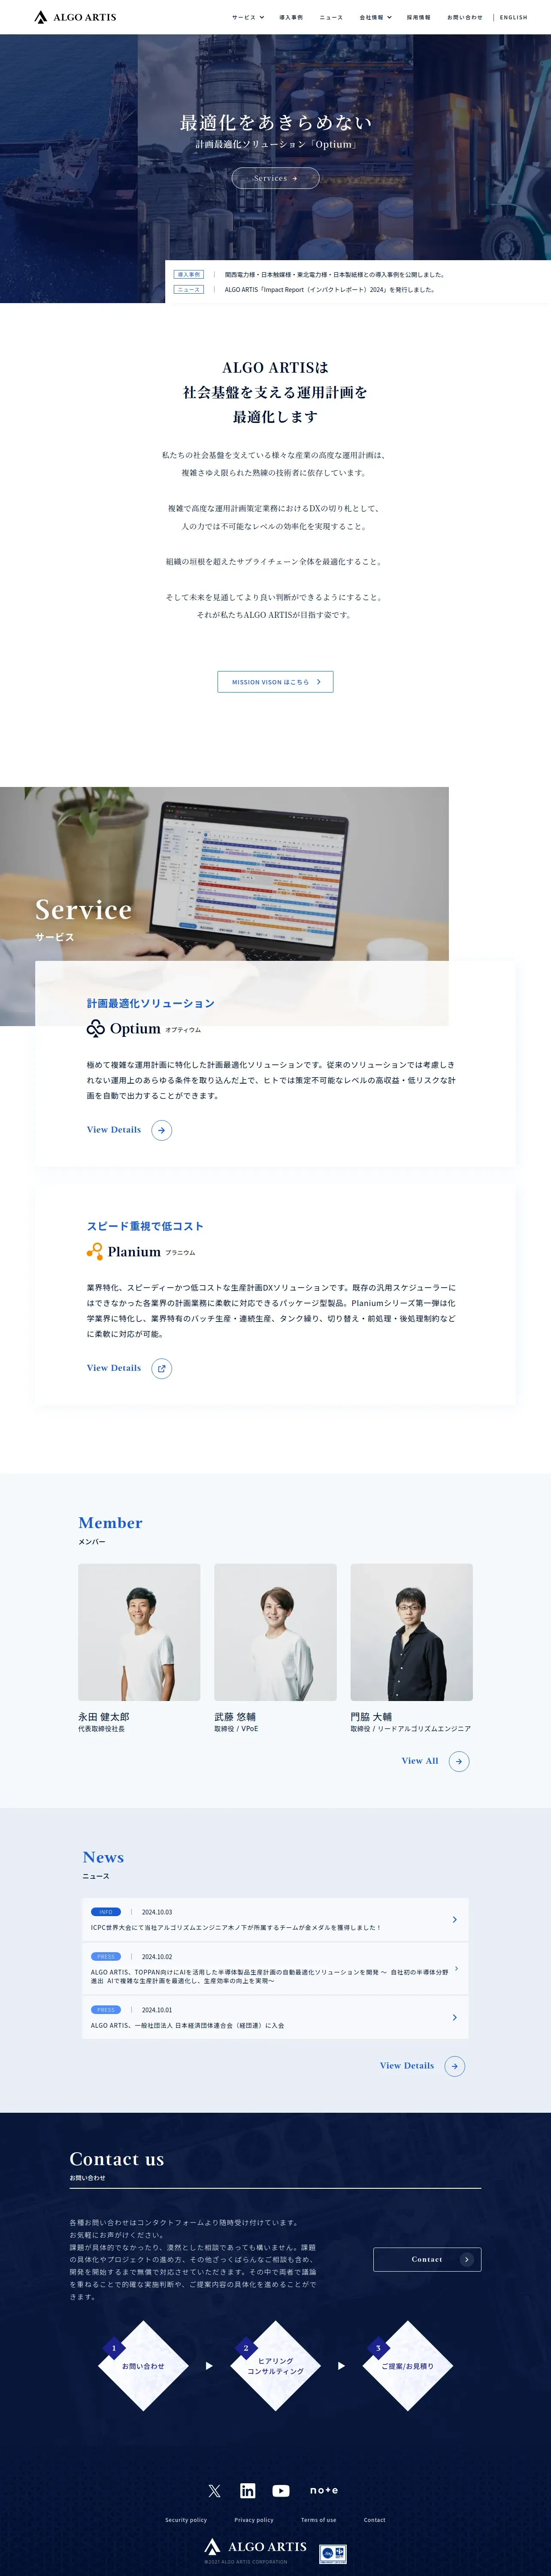Click the 導入事例 tag in the hero ticker
Image resolution: width=551 pixels, height=2576 pixels.
(189, 274)
